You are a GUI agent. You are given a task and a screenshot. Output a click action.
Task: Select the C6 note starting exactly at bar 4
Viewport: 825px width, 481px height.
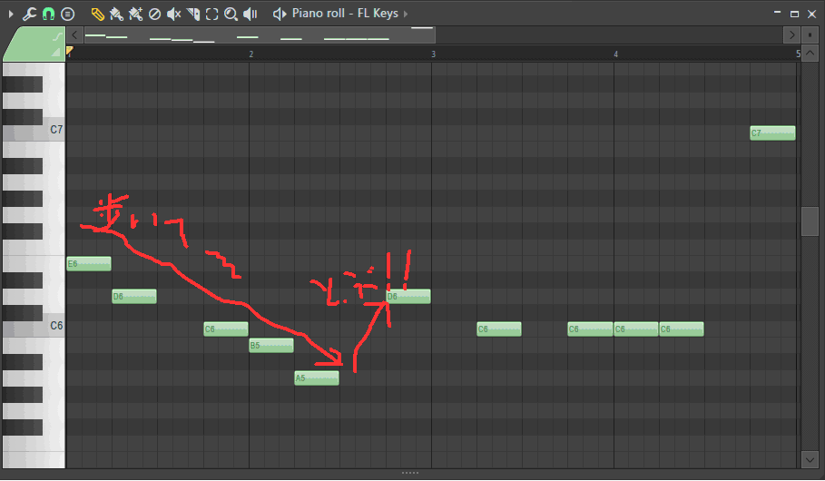click(636, 329)
